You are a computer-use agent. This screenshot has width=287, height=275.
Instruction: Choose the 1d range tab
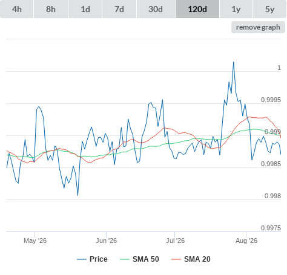point(85,9)
